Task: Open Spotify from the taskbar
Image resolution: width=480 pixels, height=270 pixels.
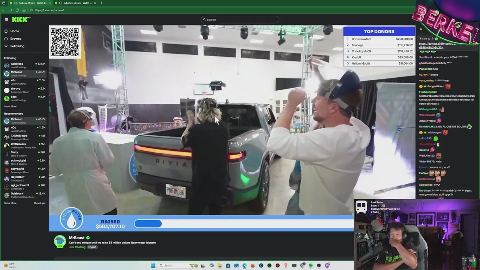Action: (311, 265)
